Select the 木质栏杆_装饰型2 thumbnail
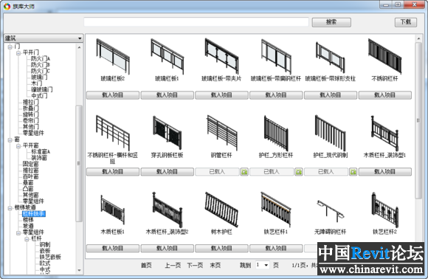Image resolution: width=428 pixels, height=279 pixels. (x=167, y=210)
